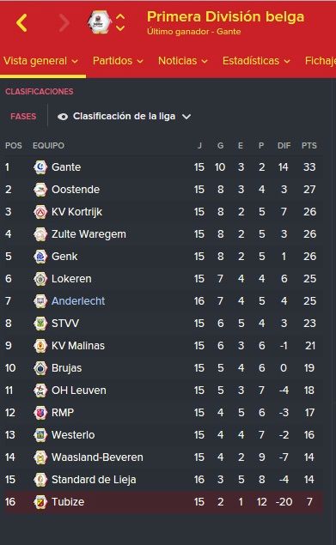
Task: Click the Standard de Lieja club crest
Action: (x=40, y=480)
